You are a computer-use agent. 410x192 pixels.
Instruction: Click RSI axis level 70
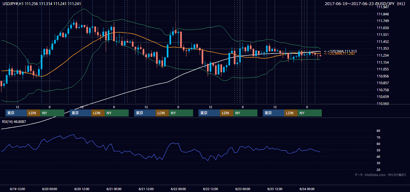(x=378, y=137)
